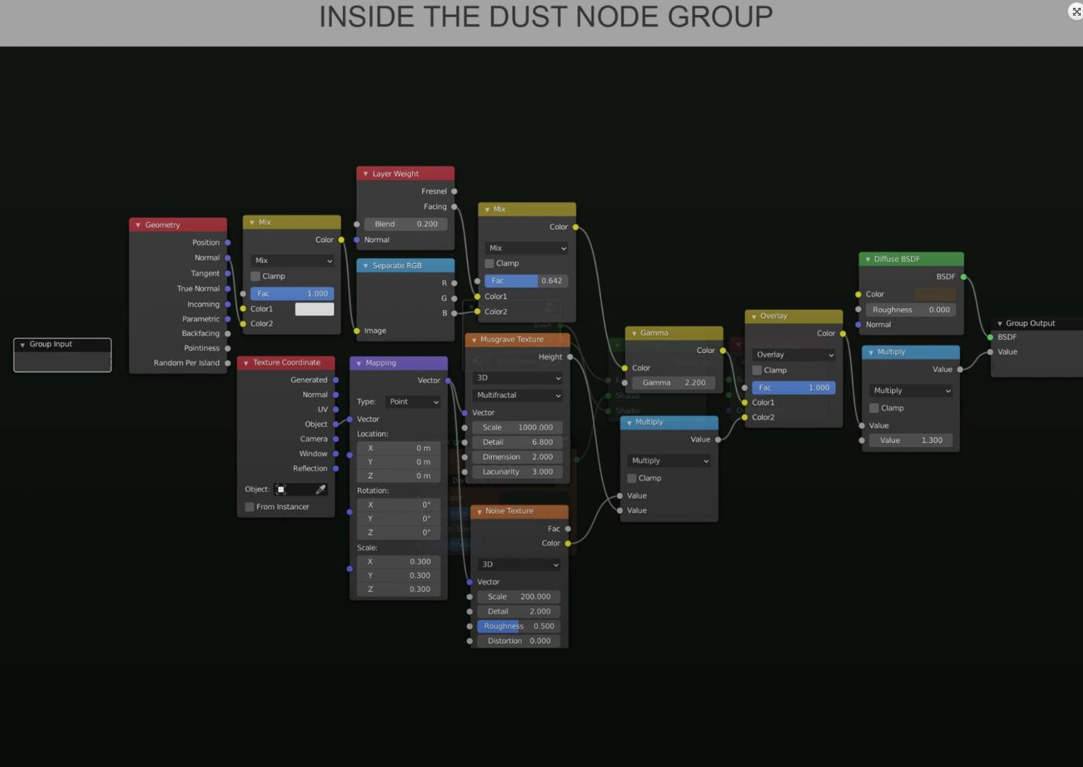
Task: Select the Geometry node header
Action: (178, 225)
